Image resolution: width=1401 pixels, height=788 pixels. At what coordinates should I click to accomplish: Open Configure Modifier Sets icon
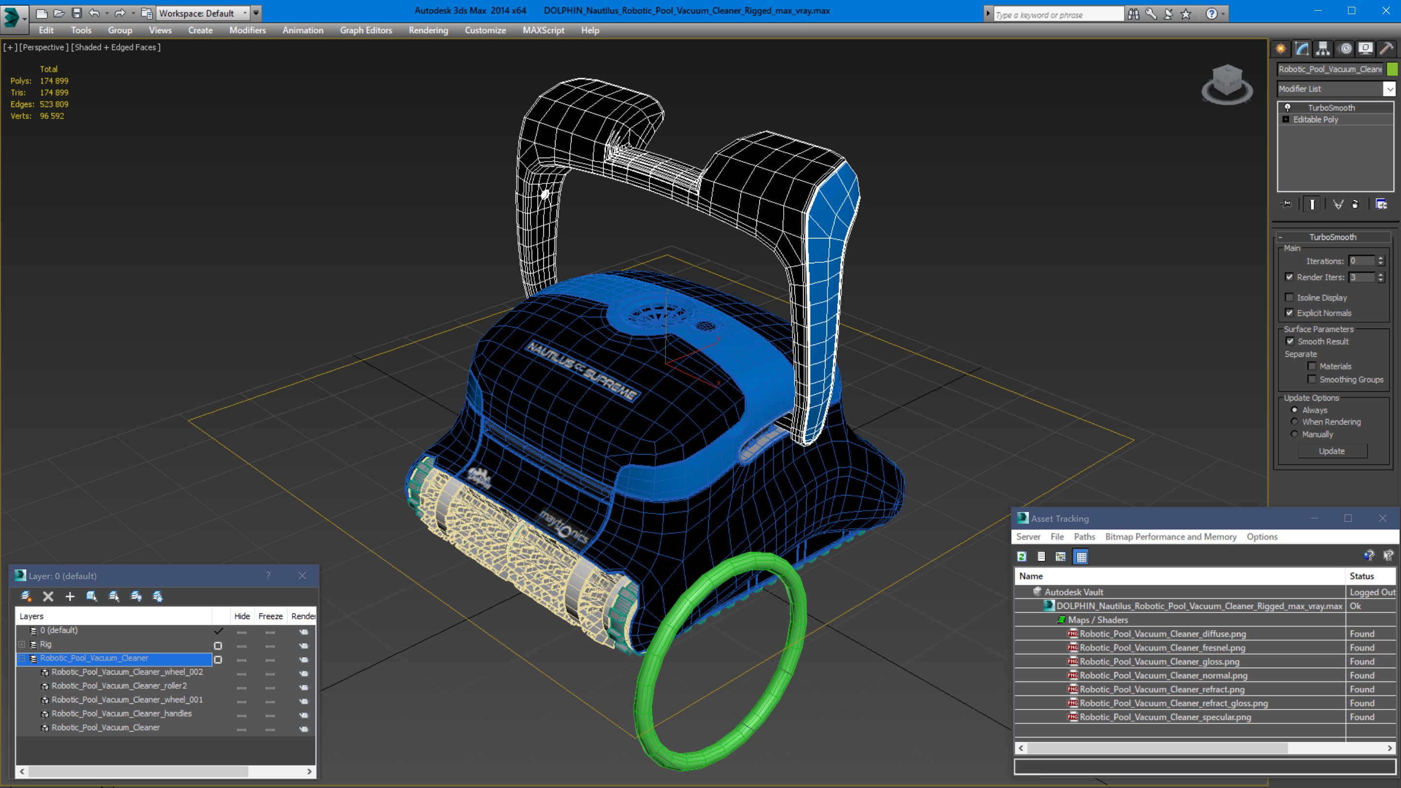(1382, 204)
